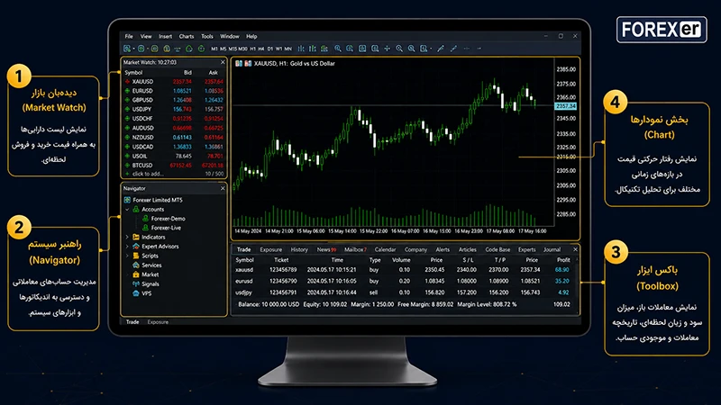Viewport: 721px width, 405px height.
Task: Expand the Expert Advisors tree node
Action: (127, 246)
